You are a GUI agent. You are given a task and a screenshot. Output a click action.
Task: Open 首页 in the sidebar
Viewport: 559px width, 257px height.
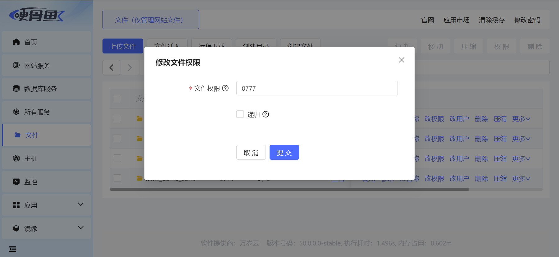[47, 42]
